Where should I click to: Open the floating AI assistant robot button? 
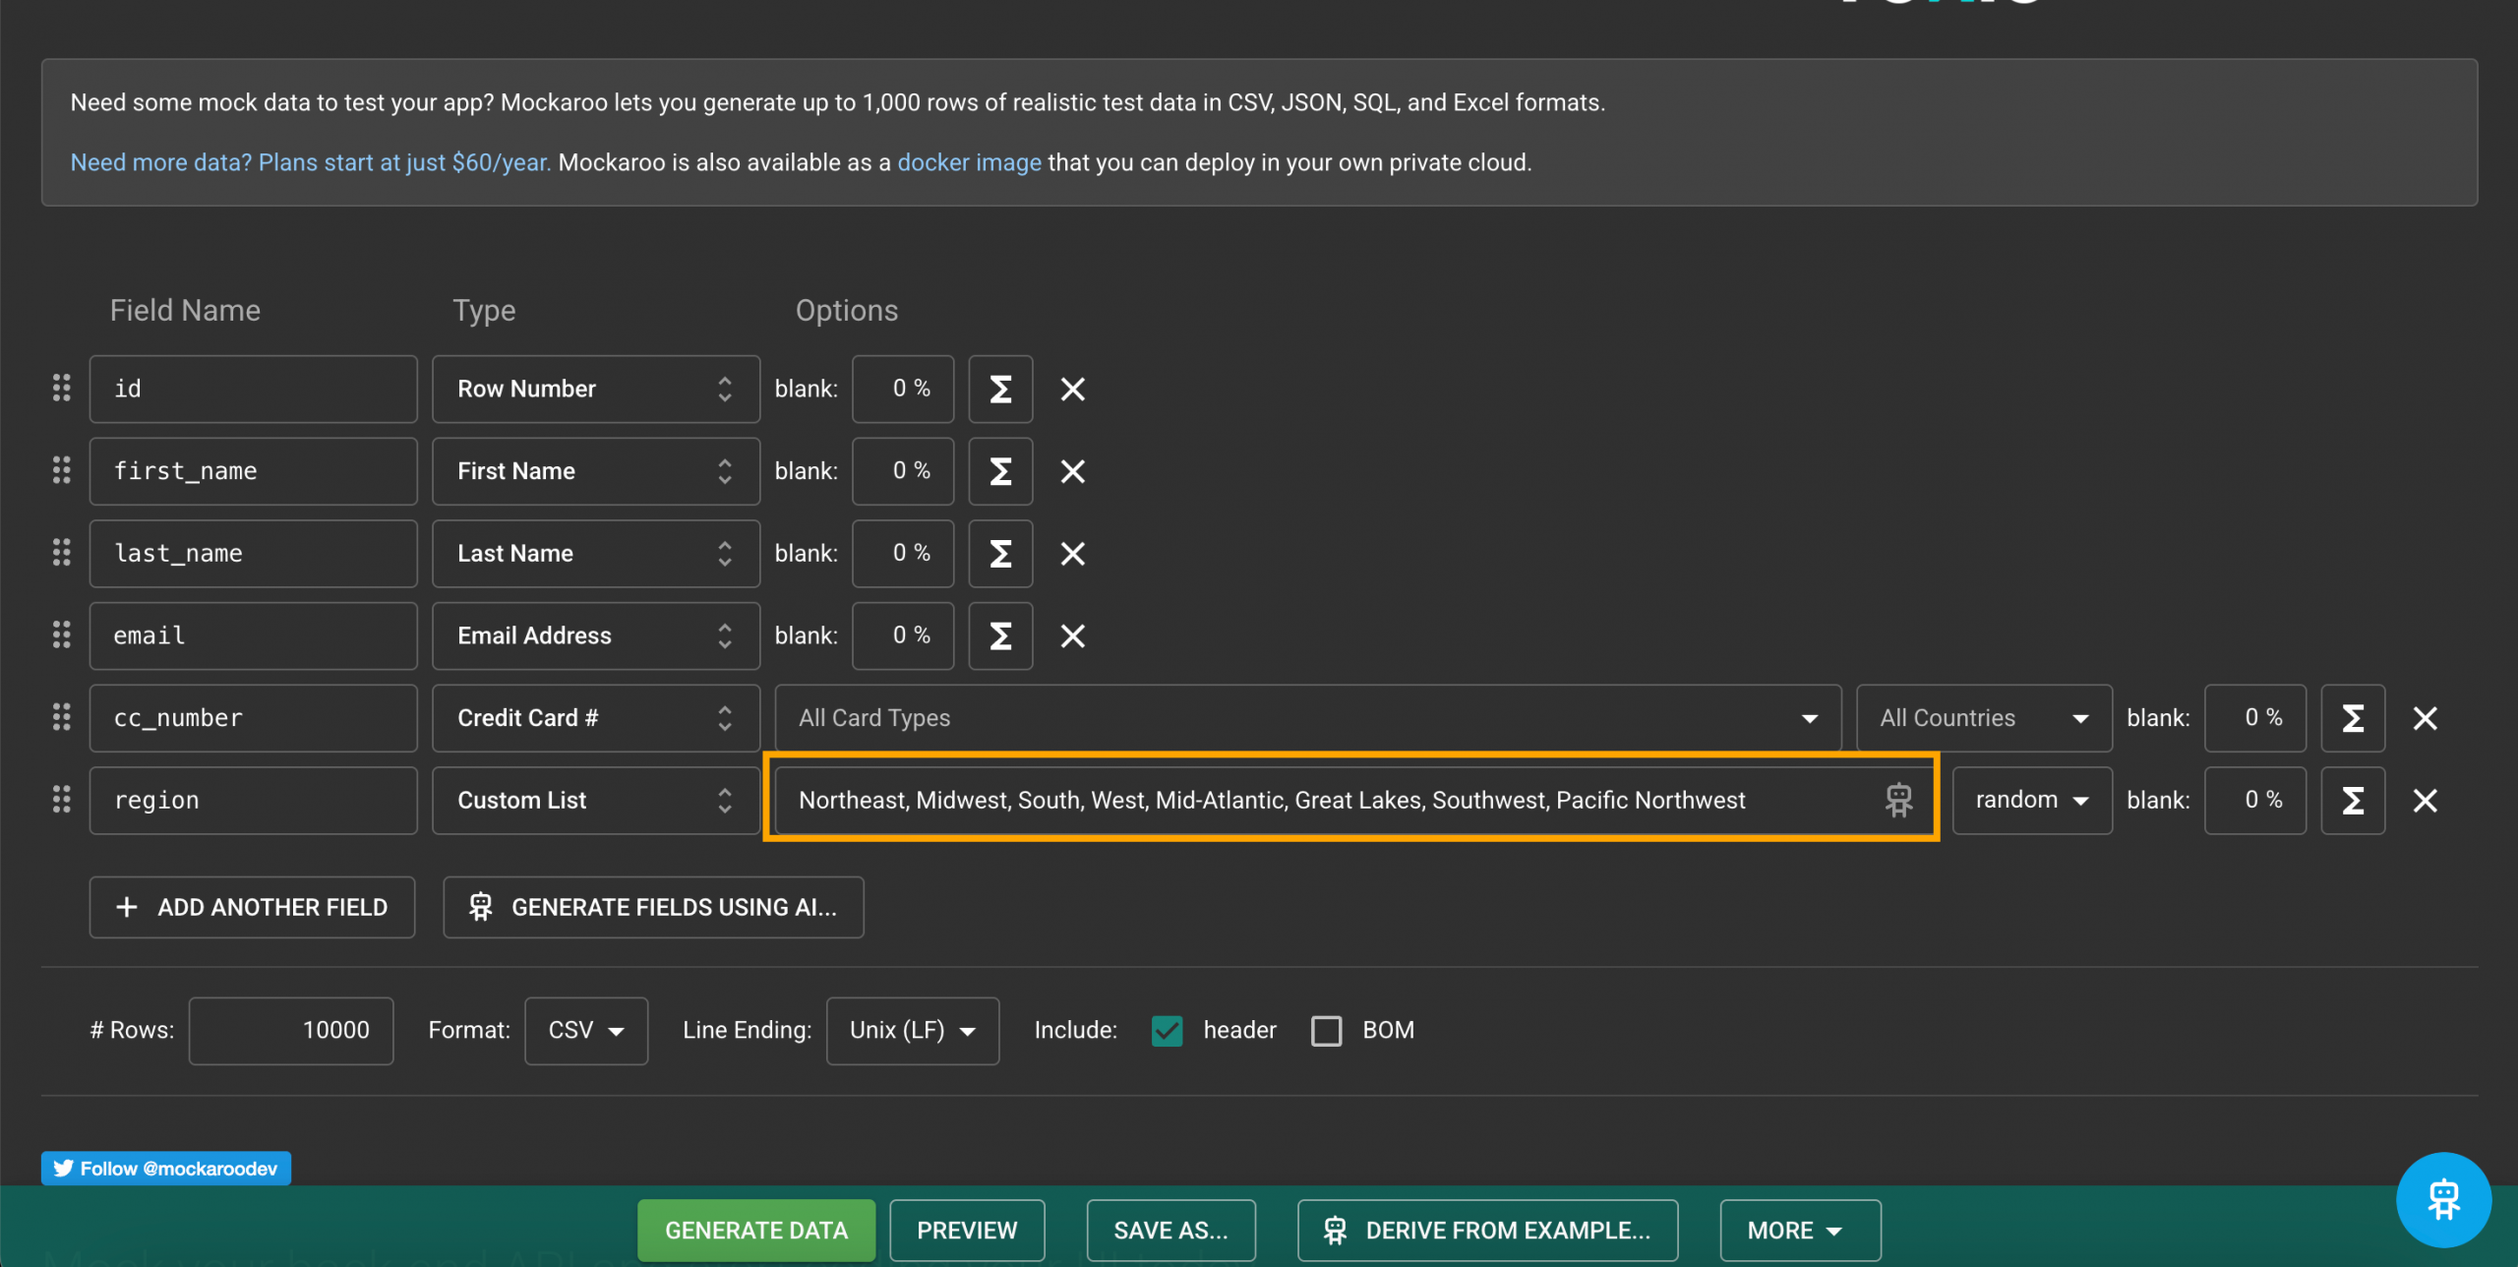[x=2443, y=1199]
